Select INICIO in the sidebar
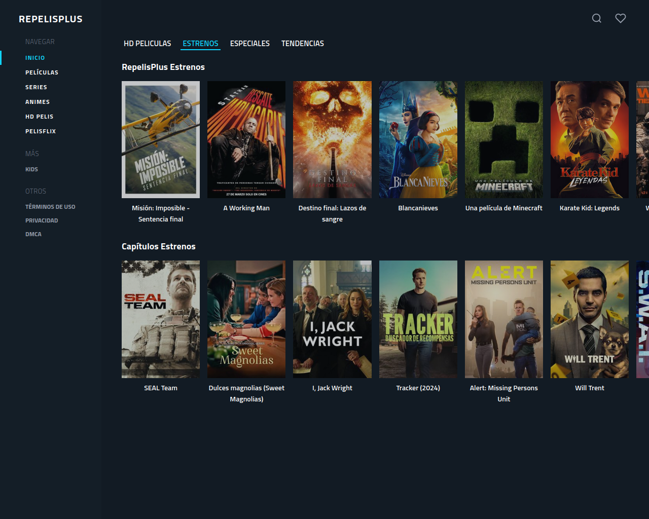This screenshot has width=649, height=519. [35, 58]
